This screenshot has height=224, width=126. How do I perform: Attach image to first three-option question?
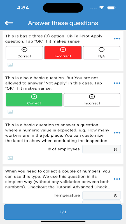coord(10,65)
